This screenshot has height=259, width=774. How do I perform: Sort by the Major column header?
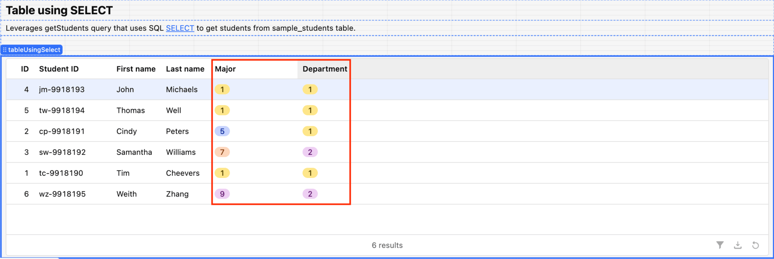[225, 69]
